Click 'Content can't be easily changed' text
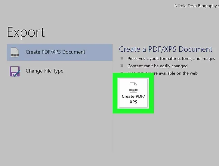 tap(158, 66)
